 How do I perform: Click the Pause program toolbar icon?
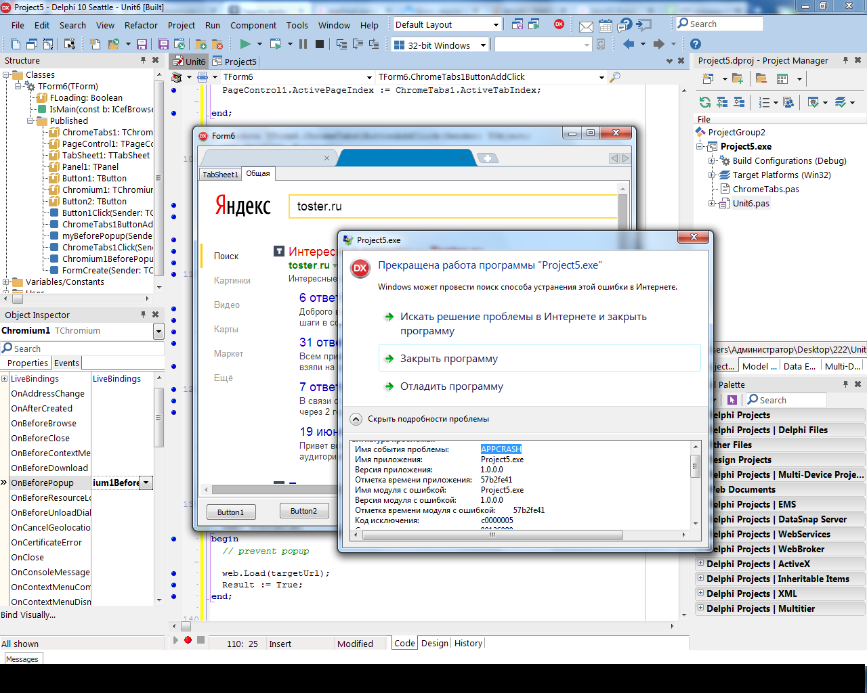pyautogui.click(x=303, y=44)
